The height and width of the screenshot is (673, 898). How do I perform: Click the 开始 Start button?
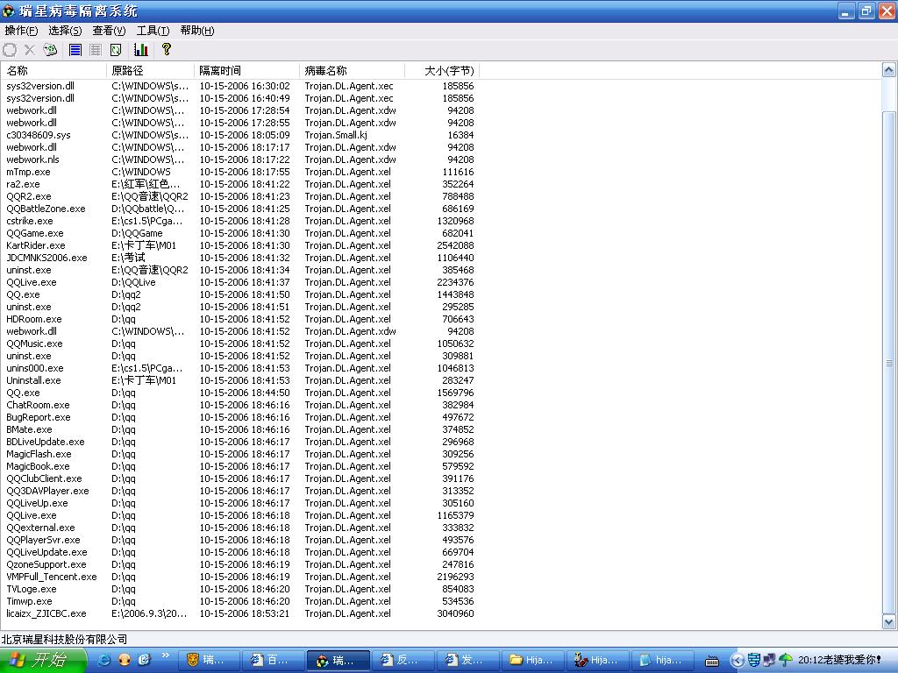[42, 660]
